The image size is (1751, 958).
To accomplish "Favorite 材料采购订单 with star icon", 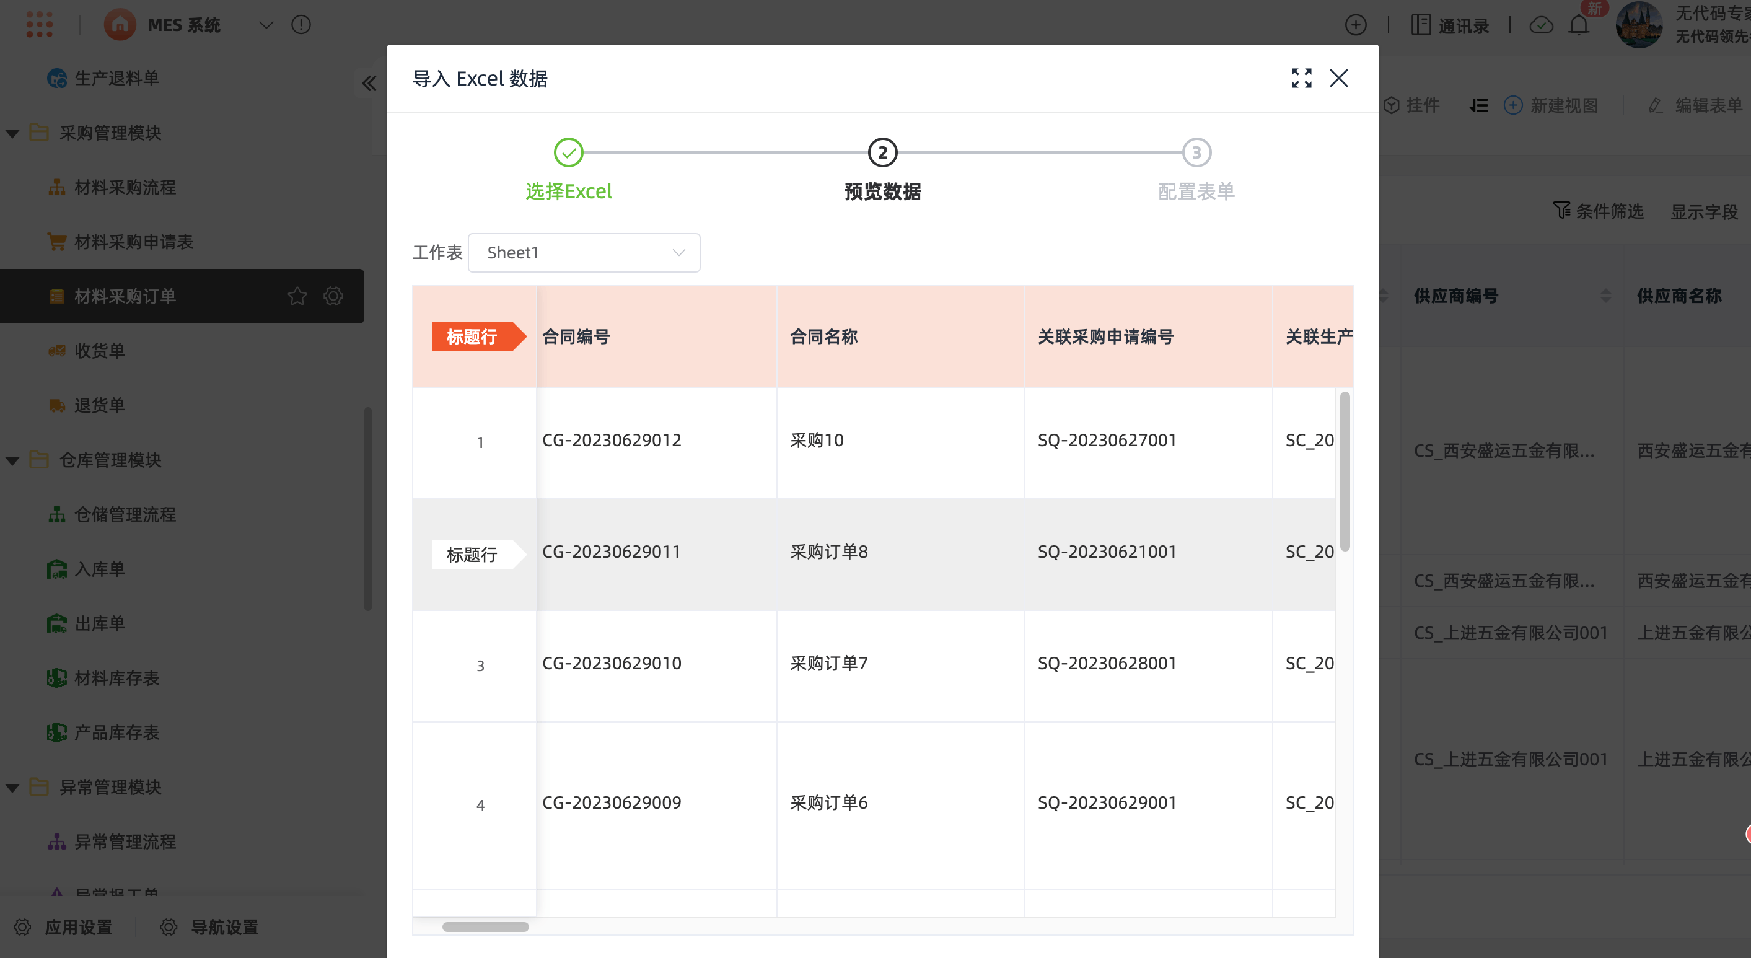I will tap(297, 296).
